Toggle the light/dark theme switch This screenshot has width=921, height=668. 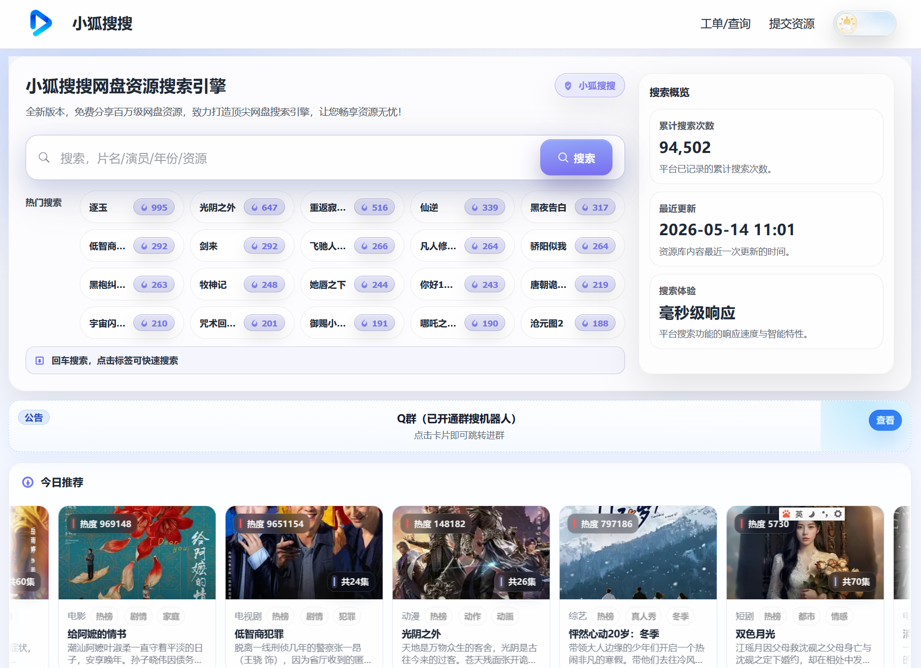tap(865, 24)
